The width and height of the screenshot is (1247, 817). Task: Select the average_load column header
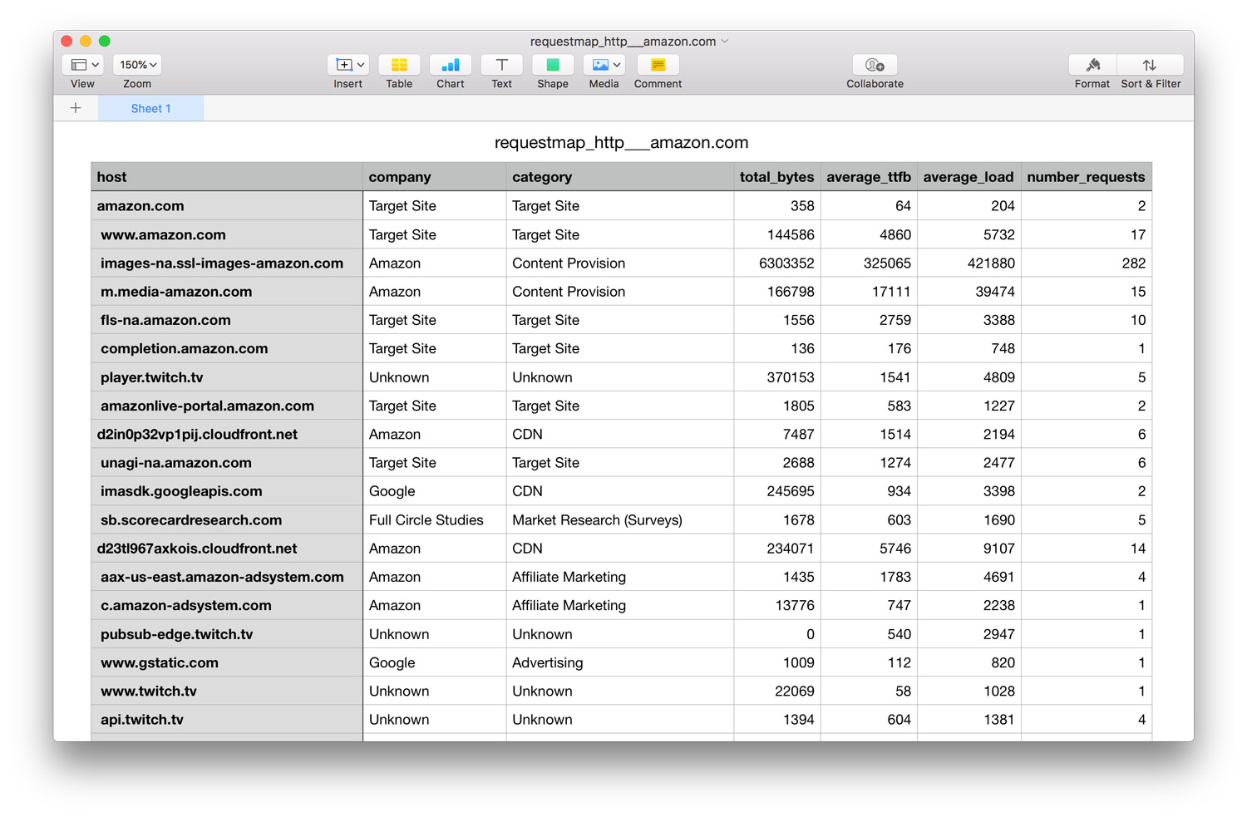(969, 177)
